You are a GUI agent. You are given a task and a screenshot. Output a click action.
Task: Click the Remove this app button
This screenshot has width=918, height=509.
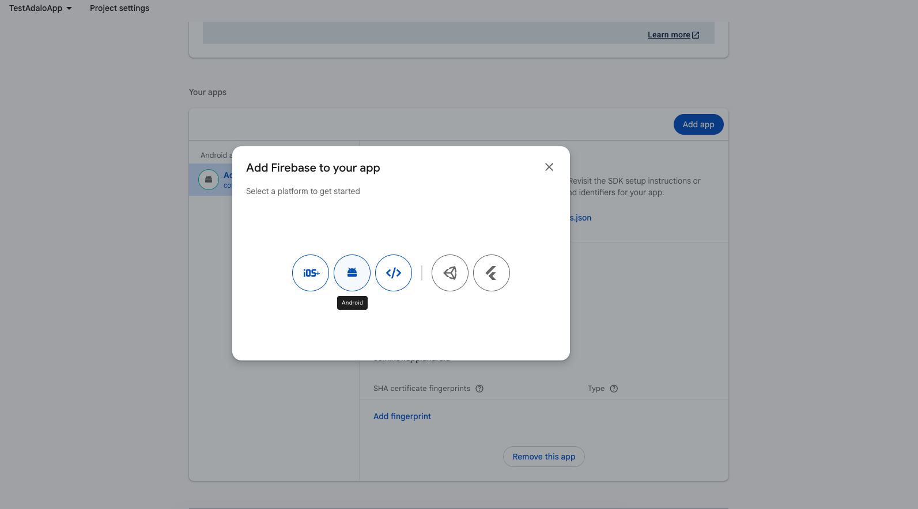point(544,457)
